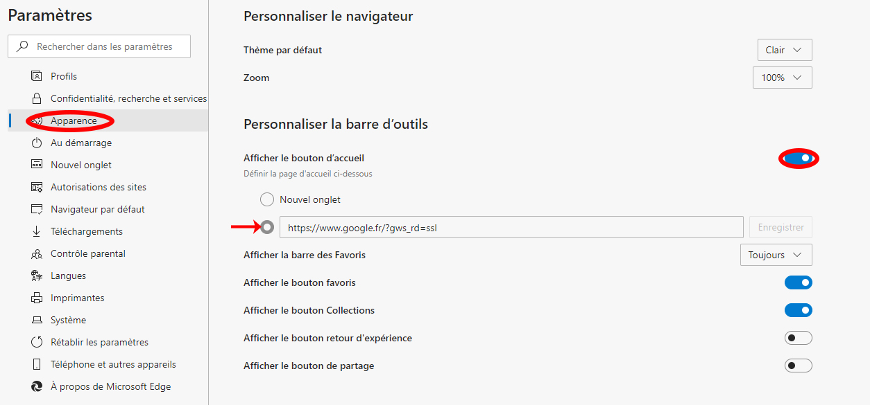Click the Enregistrer button

(x=781, y=227)
